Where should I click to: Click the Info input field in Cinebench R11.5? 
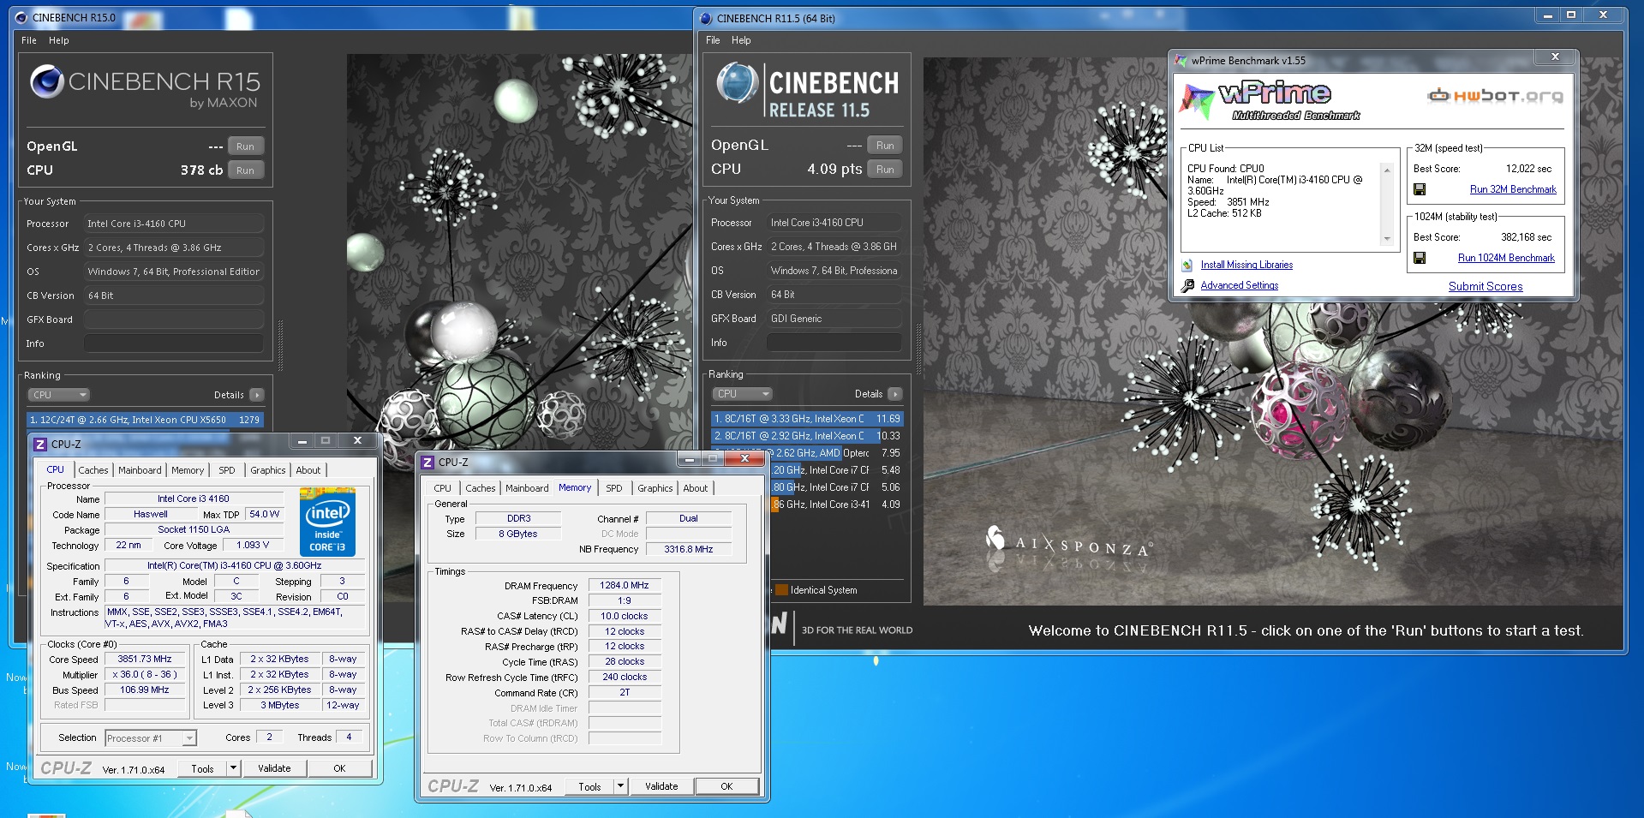834,343
